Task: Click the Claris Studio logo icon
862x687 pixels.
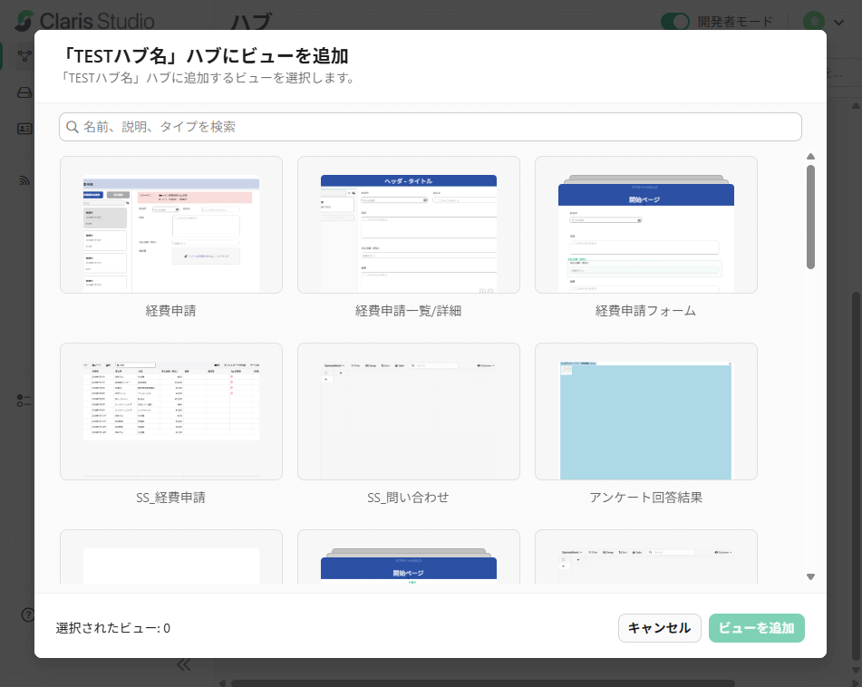Action: (25, 21)
